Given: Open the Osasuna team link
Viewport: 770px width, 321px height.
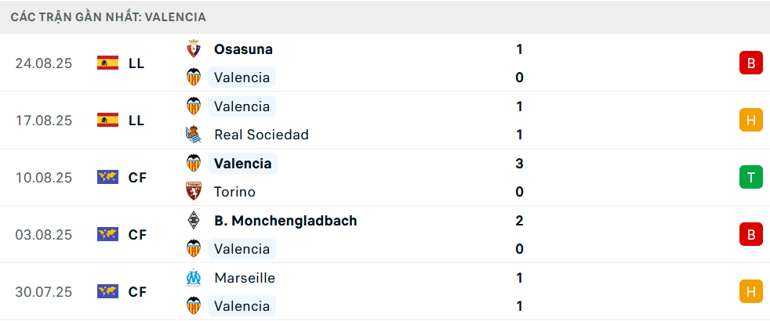Looking at the screenshot, I should tap(243, 49).
